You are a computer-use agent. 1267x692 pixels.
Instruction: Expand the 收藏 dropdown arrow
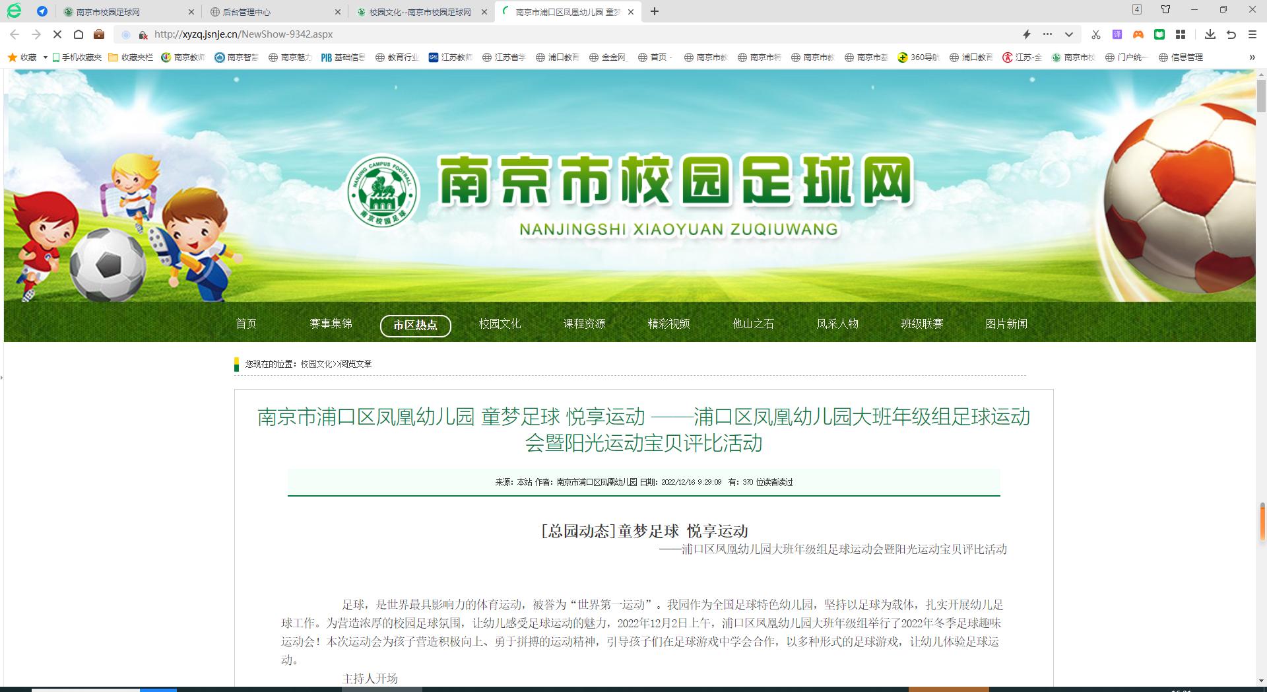(x=45, y=57)
